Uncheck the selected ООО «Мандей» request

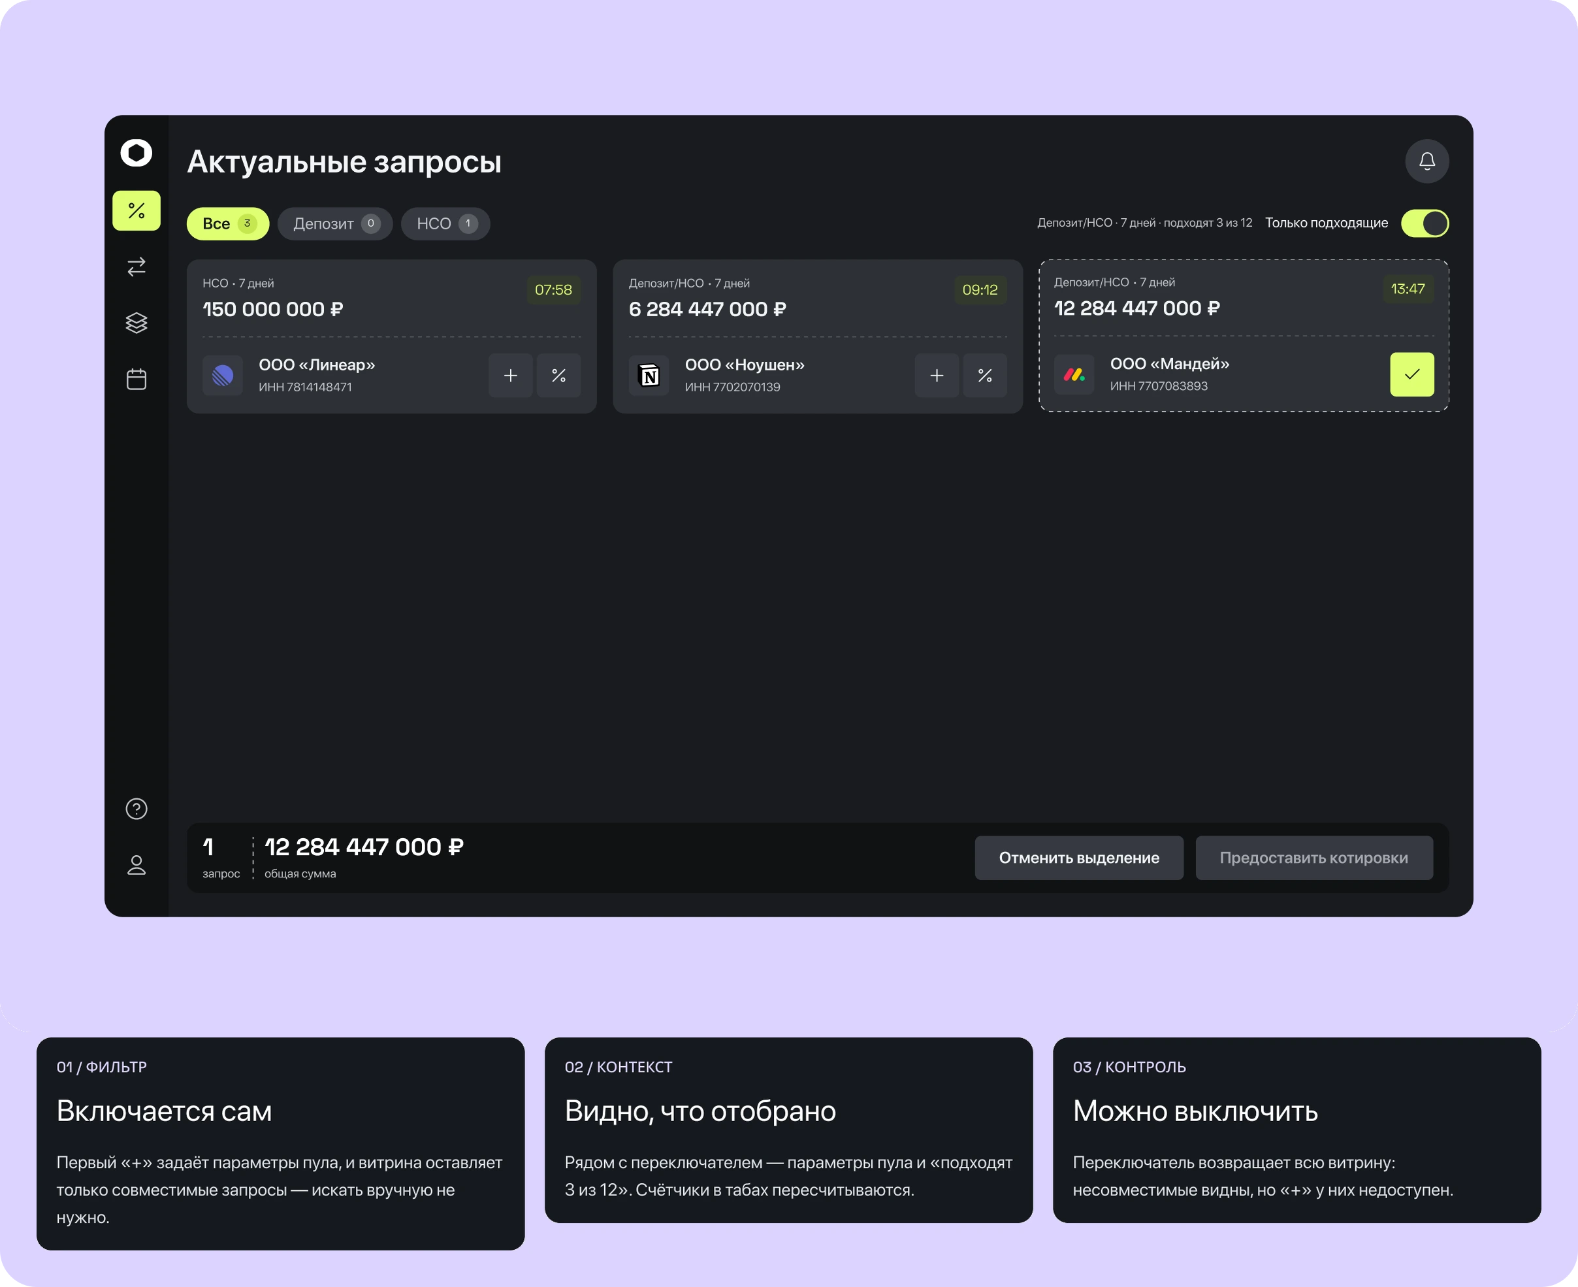(x=1412, y=374)
